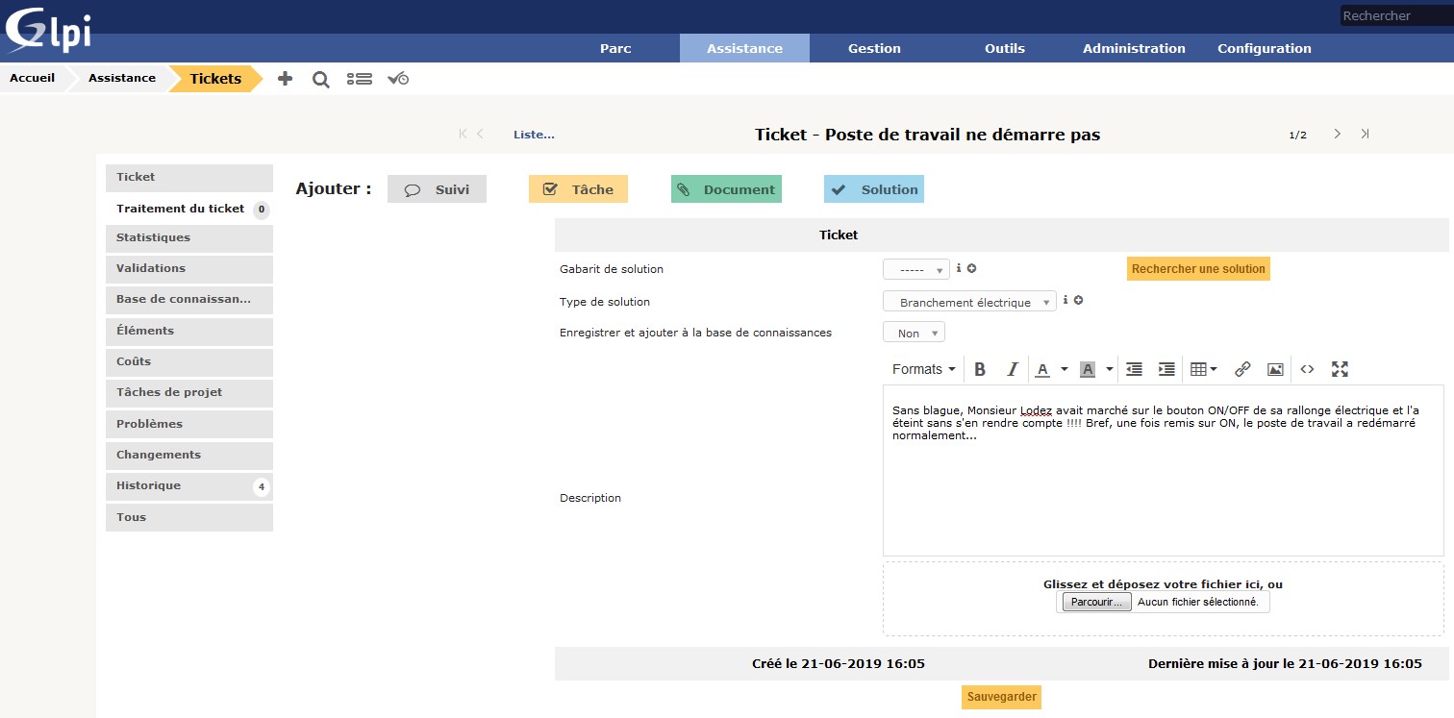This screenshot has height=718, width=1454.
Task: Click the insert link icon in editor
Action: click(x=1242, y=369)
